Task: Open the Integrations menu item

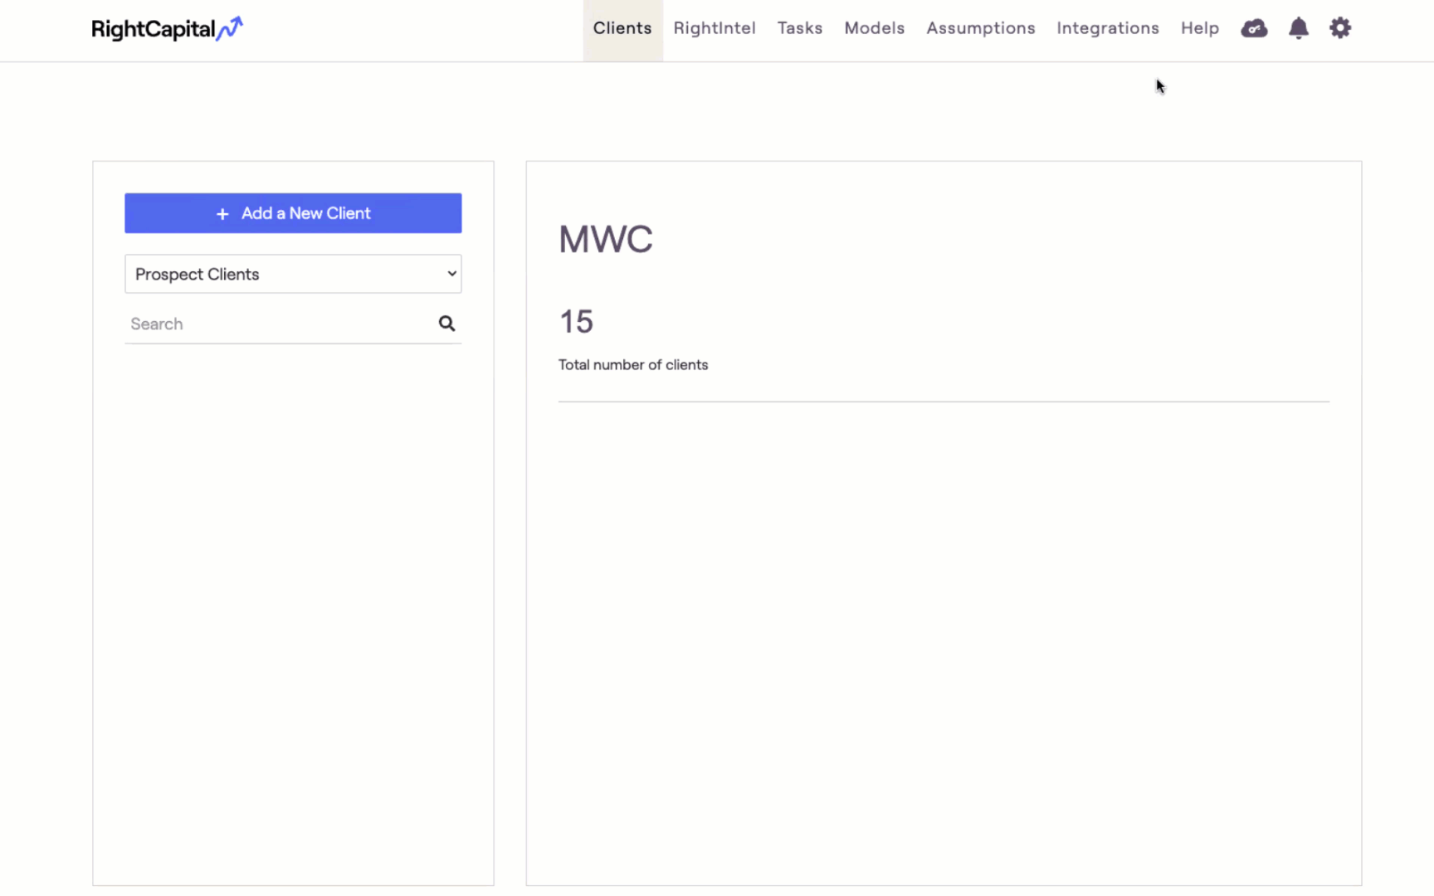Action: coord(1108,28)
